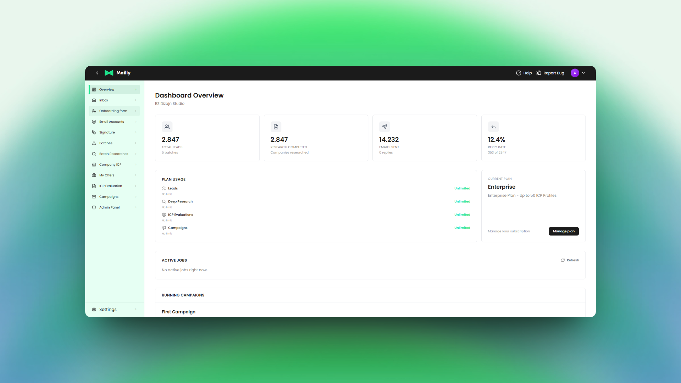Open the user account dropdown chevron
This screenshot has width=681, height=383.
583,73
